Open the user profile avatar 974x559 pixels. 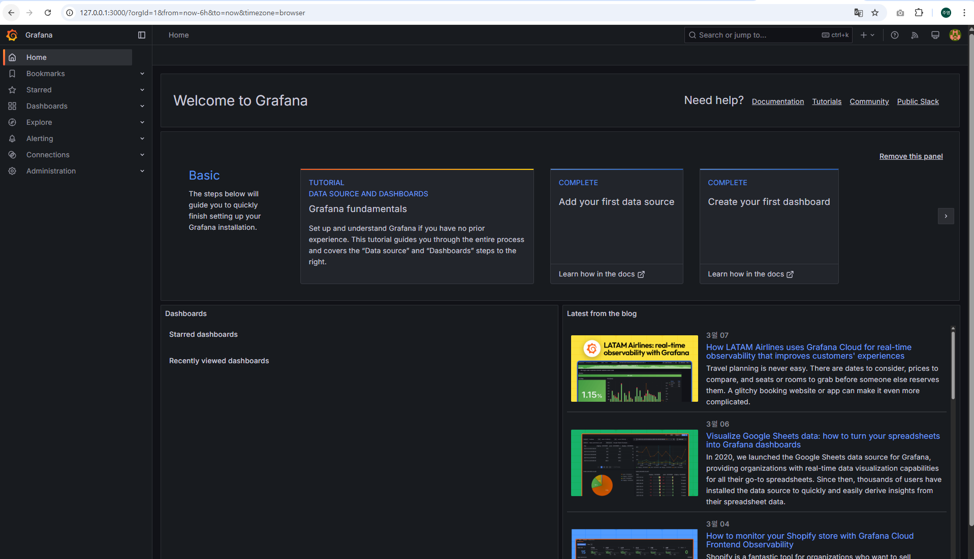click(x=955, y=35)
